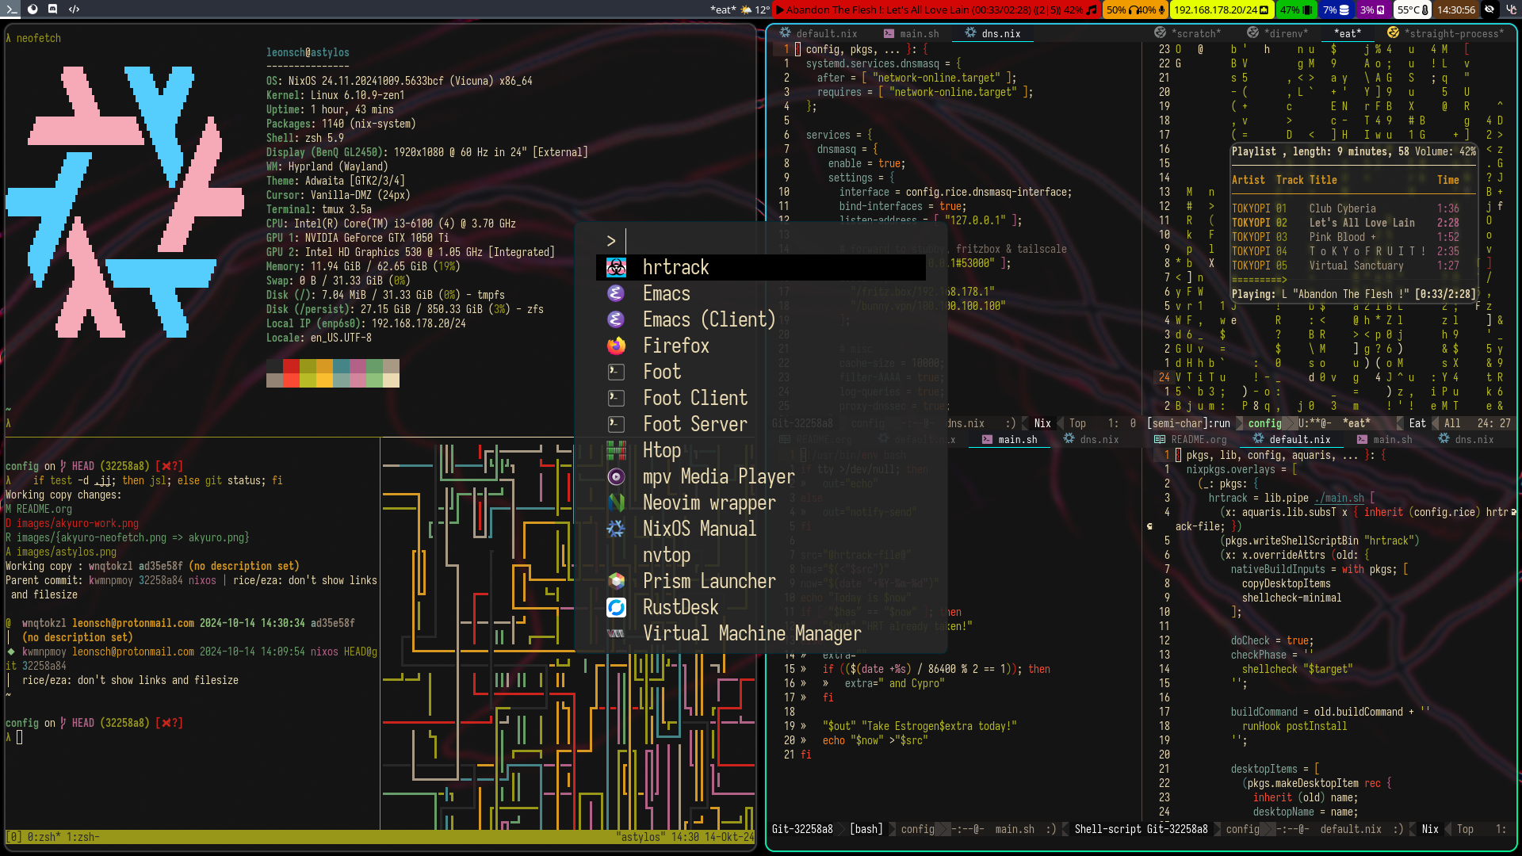Click the red neofetch color block
The image size is (1522, 856).
tap(291, 366)
